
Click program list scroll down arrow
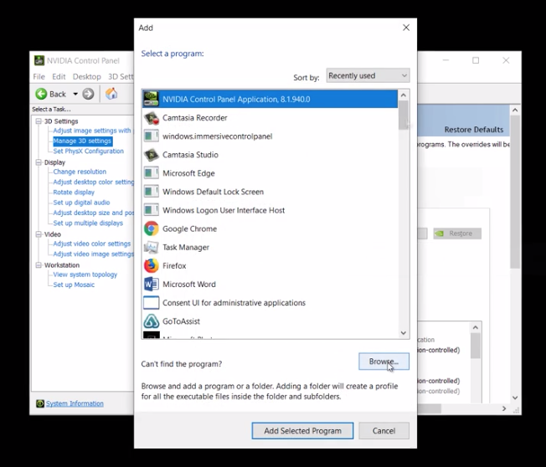(404, 333)
